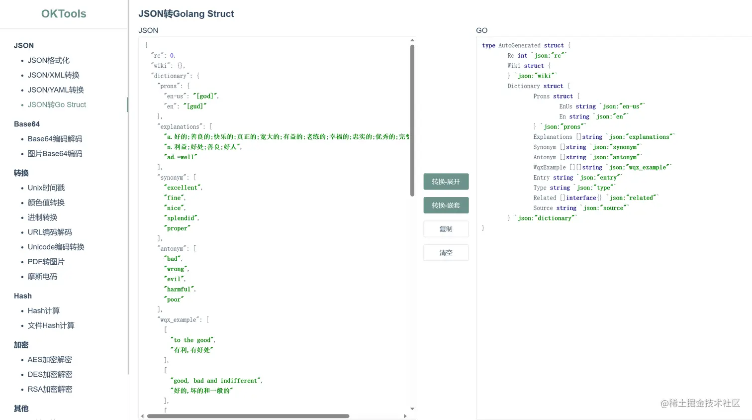Screen dimensions: 752x420
Task: Open 文件Hash计算 tool
Action: click(x=51, y=325)
